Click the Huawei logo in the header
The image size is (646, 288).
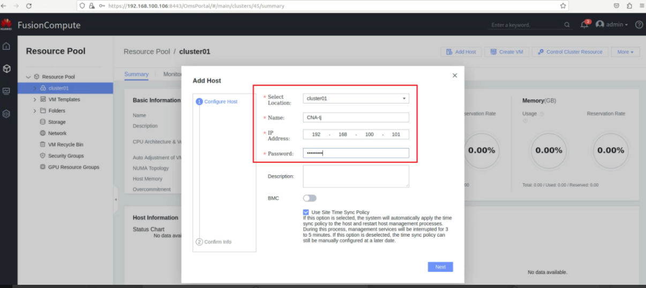click(x=6, y=25)
